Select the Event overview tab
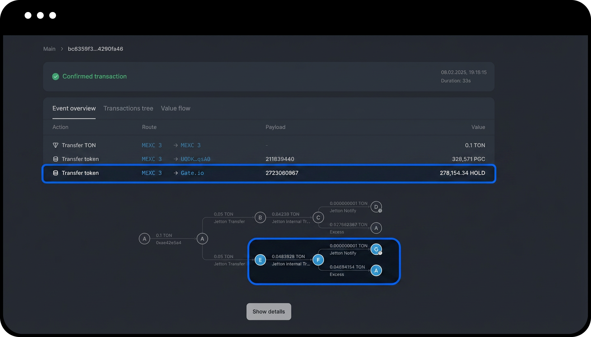This screenshot has height=337, width=591. (74, 108)
